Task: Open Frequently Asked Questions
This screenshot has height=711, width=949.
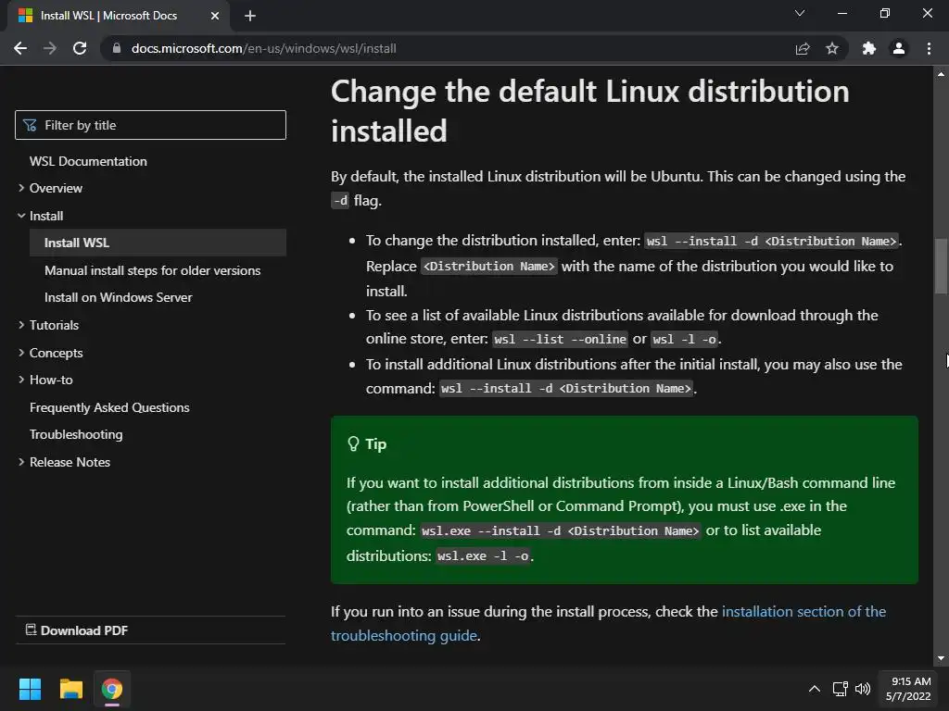Action: (x=109, y=407)
